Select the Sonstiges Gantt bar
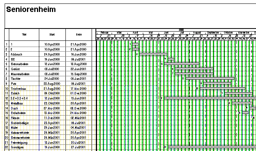The height and width of the screenshot is (151, 256). [x=212, y=147]
